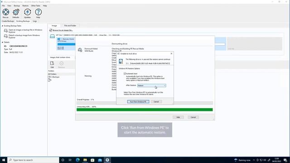Show hidden system tray icons

tap(254, 160)
